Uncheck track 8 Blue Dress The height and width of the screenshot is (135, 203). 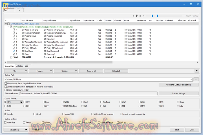(14, 51)
